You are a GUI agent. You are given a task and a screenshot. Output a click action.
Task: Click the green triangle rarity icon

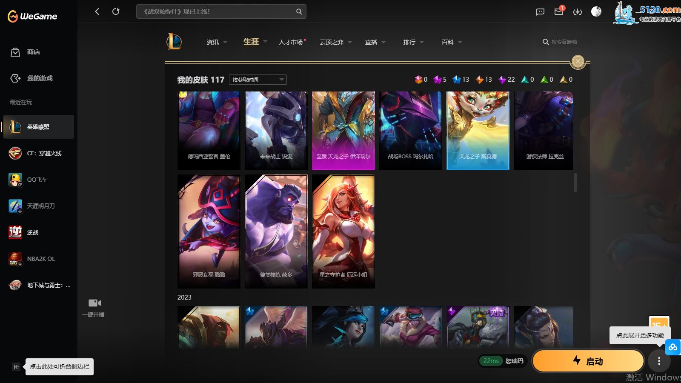tap(544, 80)
